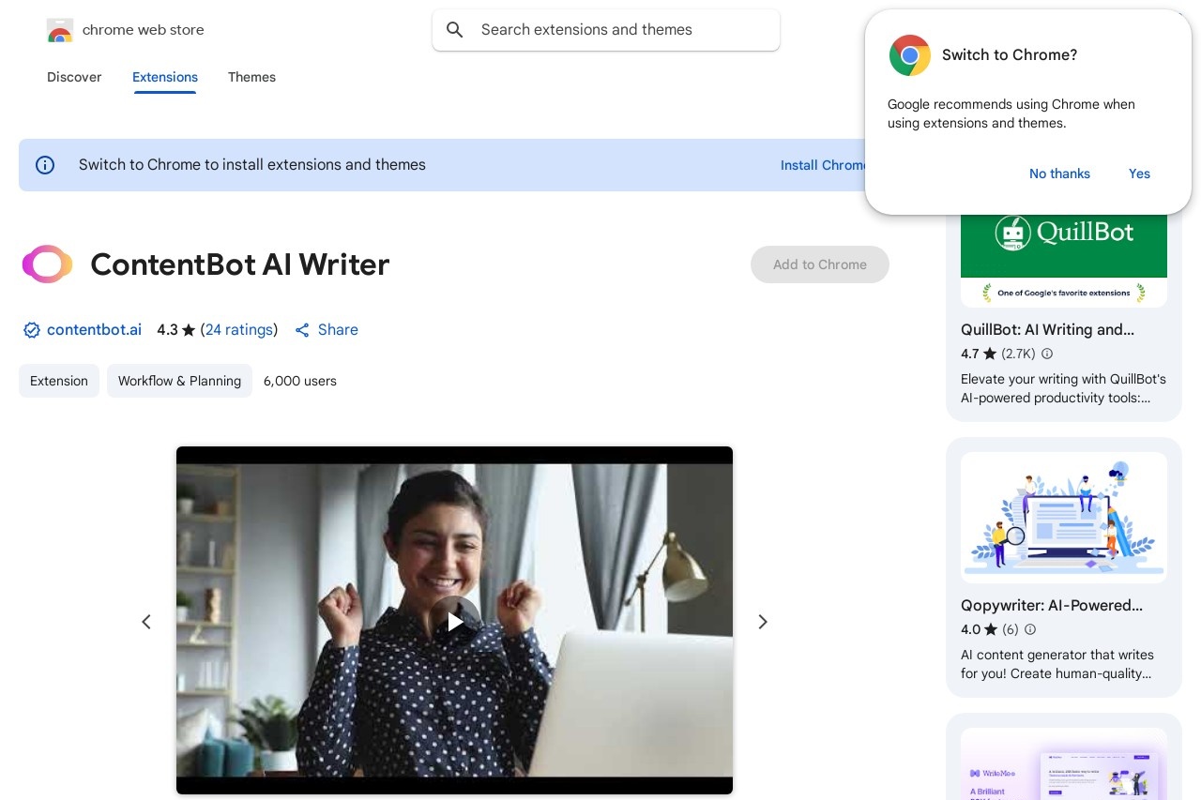
Task: Click the Chrome Web Store logo icon
Action: 59,31
